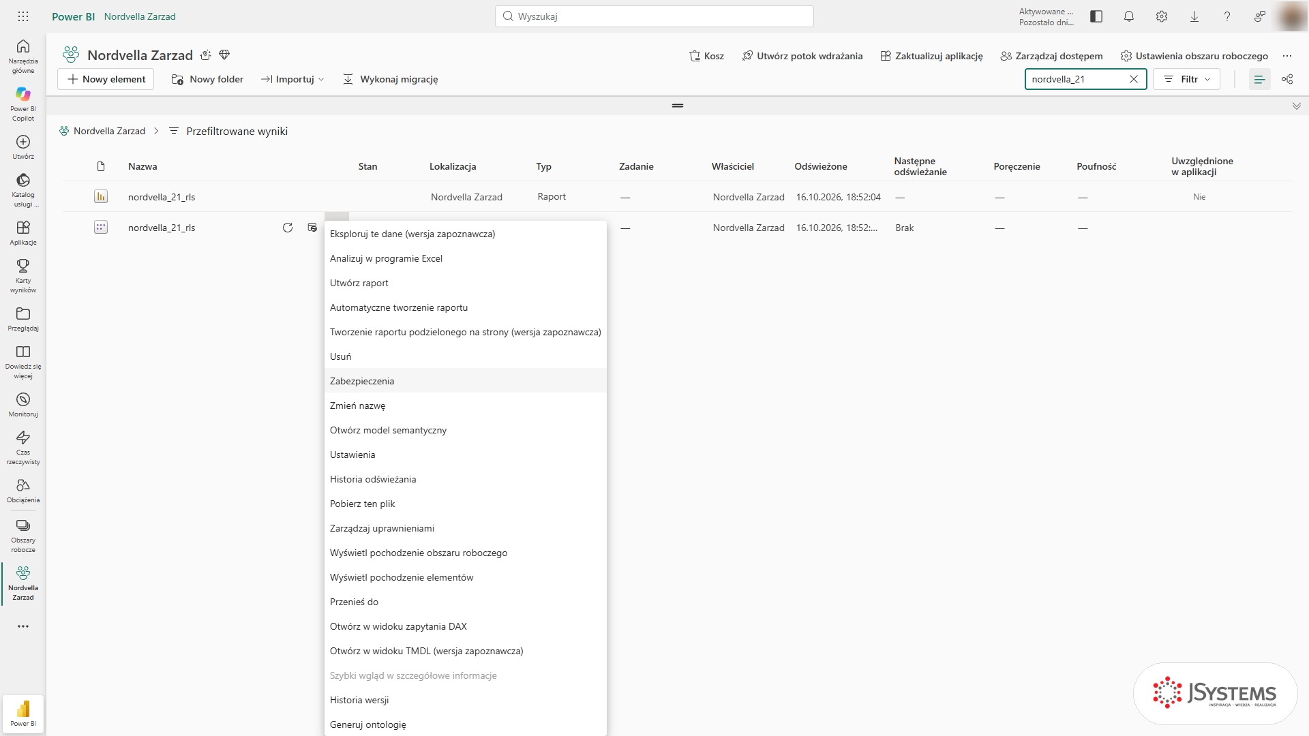
Task: Open Power BI Copilot in sidebar
Action: click(x=23, y=104)
